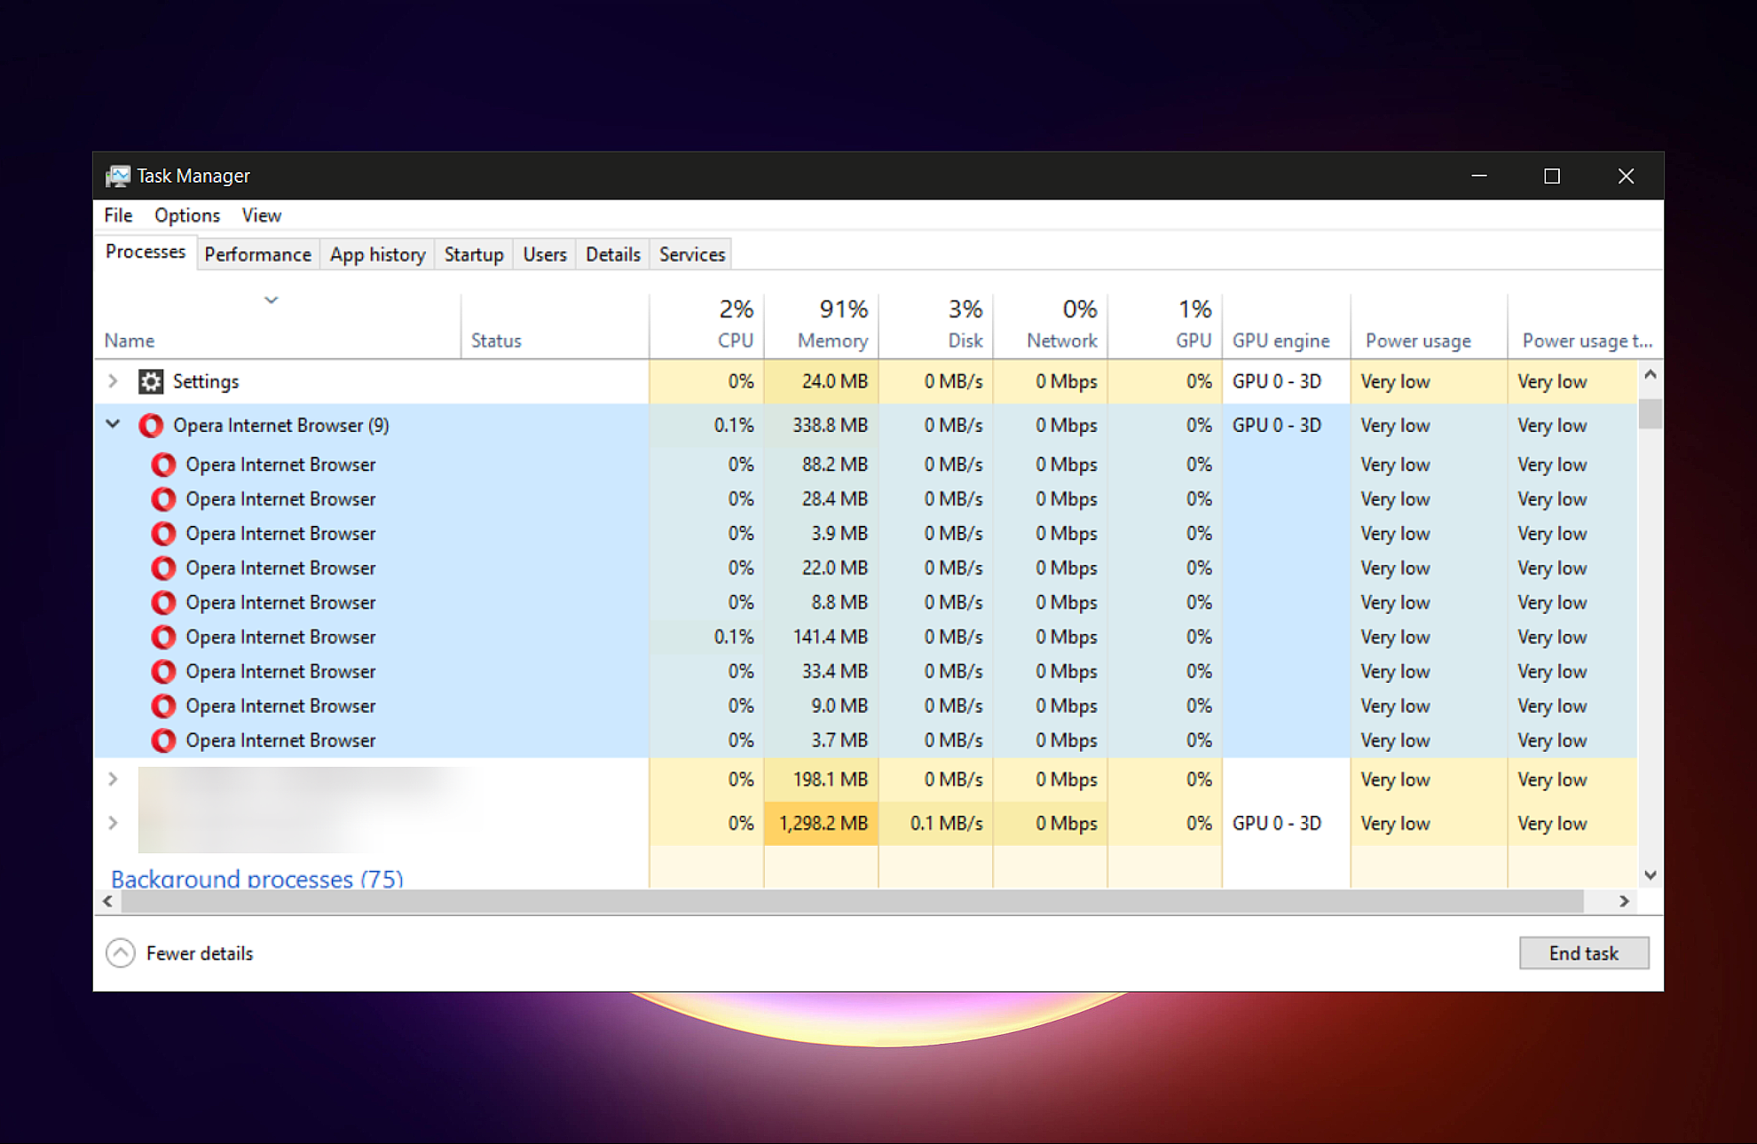Click the 0.1 MB/s disk cell
1757x1144 pixels.
tap(935, 823)
